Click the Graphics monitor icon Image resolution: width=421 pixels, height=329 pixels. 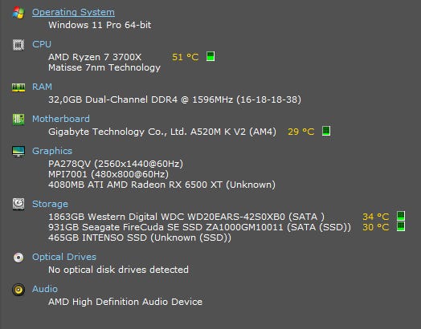(18, 152)
